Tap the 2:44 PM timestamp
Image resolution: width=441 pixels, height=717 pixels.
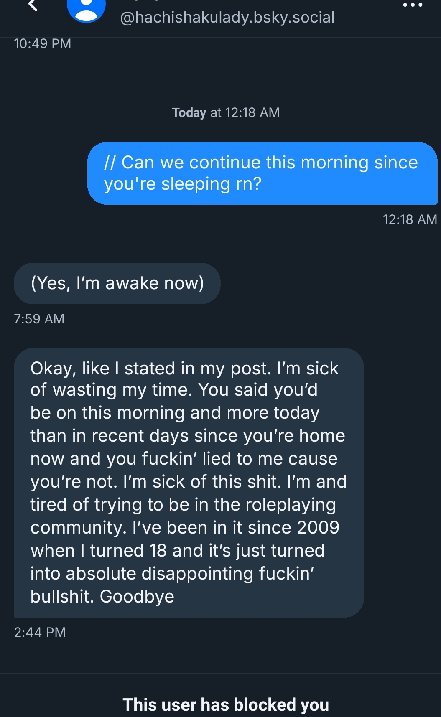pyautogui.click(x=40, y=632)
